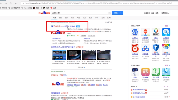Switch to the 视频 tab
Viewport: 178px width, 100px height.
[66, 18]
